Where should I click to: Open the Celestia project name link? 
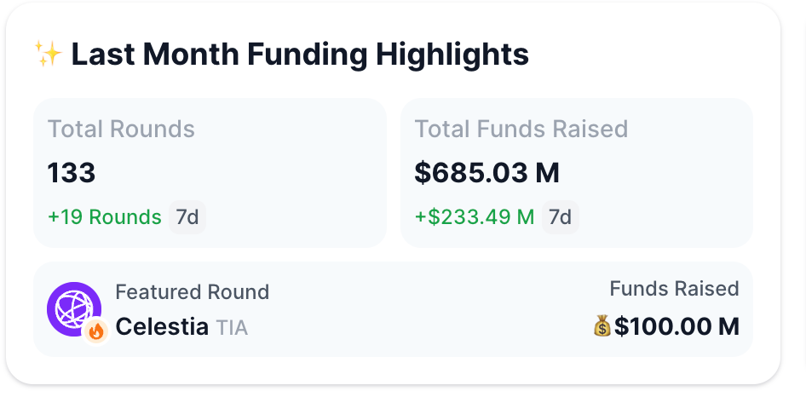click(x=162, y=326)
